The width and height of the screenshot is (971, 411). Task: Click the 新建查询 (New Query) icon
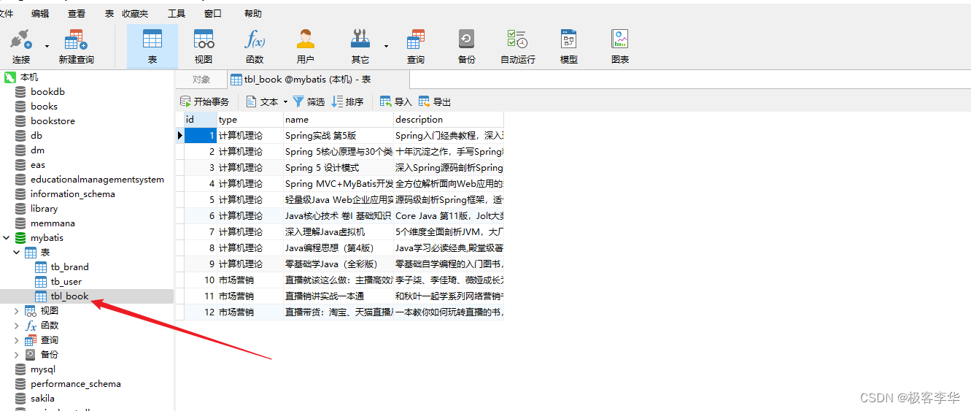tap(76, 47)
